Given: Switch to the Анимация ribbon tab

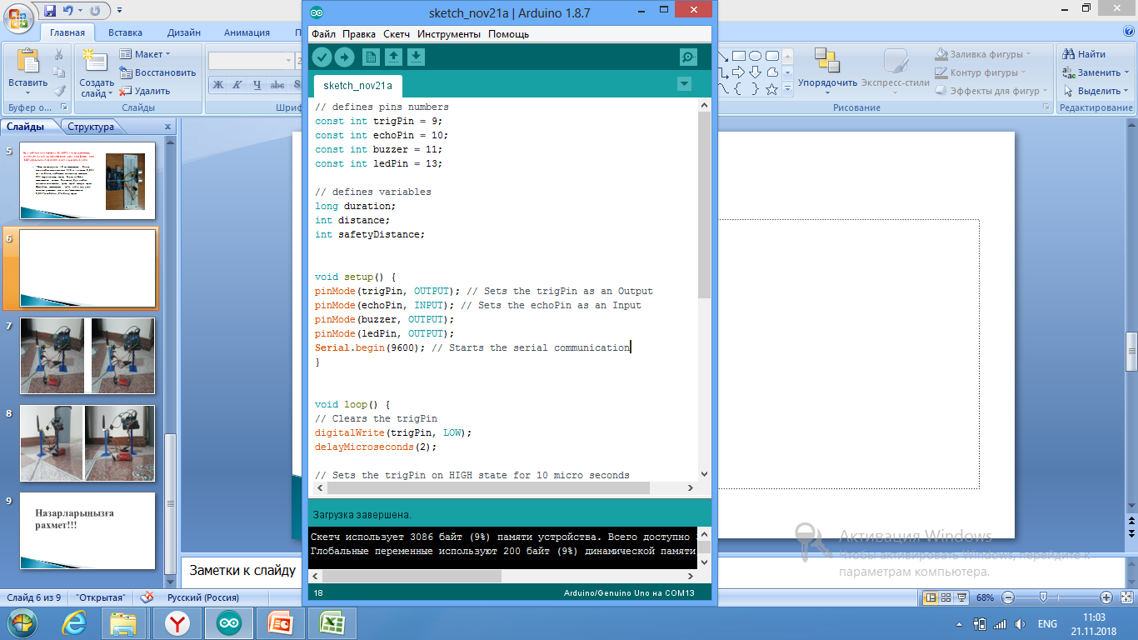Looking at the screenshot, I should [247, 32].
